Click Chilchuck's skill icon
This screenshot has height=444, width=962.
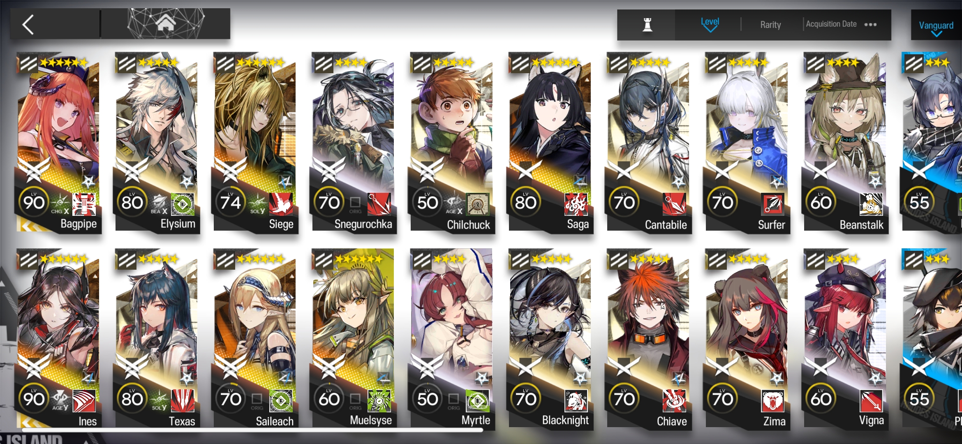pos(478,204)
